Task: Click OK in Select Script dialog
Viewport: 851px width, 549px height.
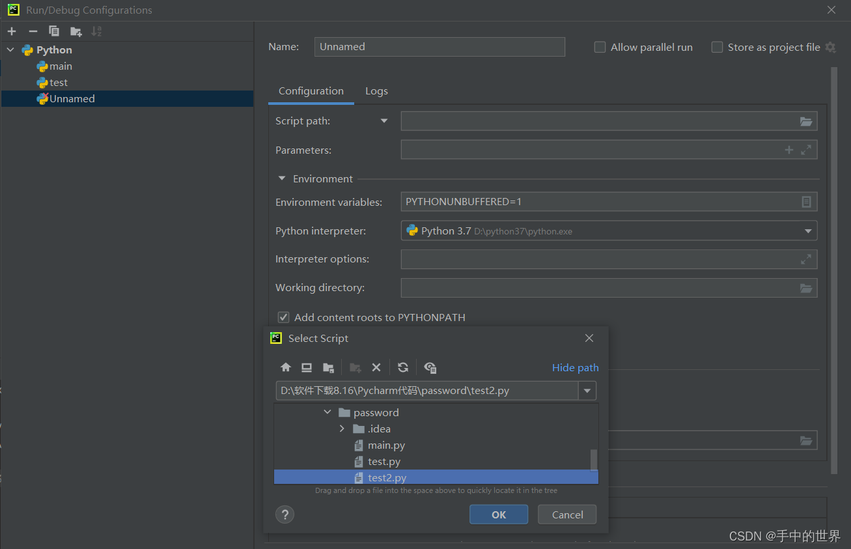Action: pyautogui.click(x=499, y=514)
